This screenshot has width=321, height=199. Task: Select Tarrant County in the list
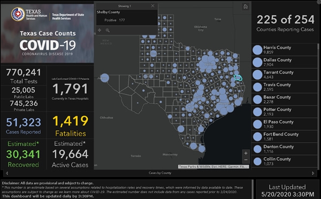coord(285,75)
